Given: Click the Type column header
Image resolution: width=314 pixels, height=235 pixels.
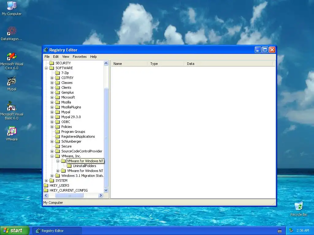Looking at the screenshot, I should 166,64.
